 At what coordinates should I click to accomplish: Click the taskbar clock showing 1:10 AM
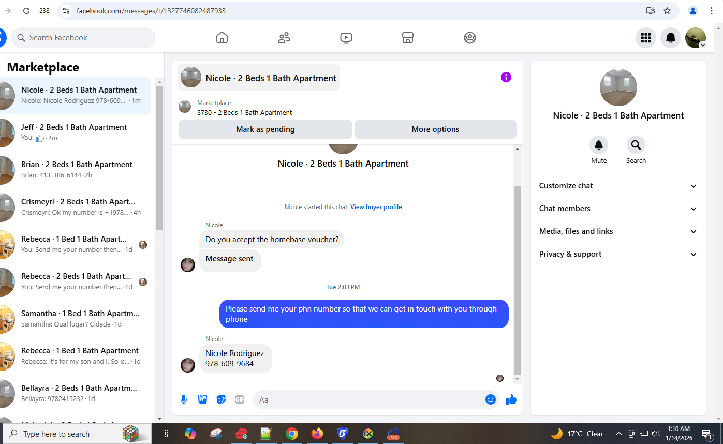pyautogui.click(x=678, y=434)
